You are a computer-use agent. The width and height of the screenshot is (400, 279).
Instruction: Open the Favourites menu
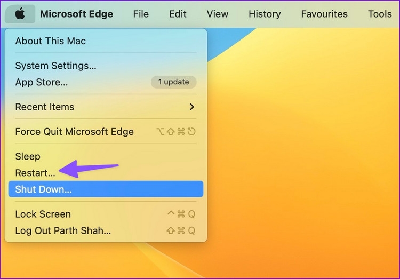click(x=324, y=14)
